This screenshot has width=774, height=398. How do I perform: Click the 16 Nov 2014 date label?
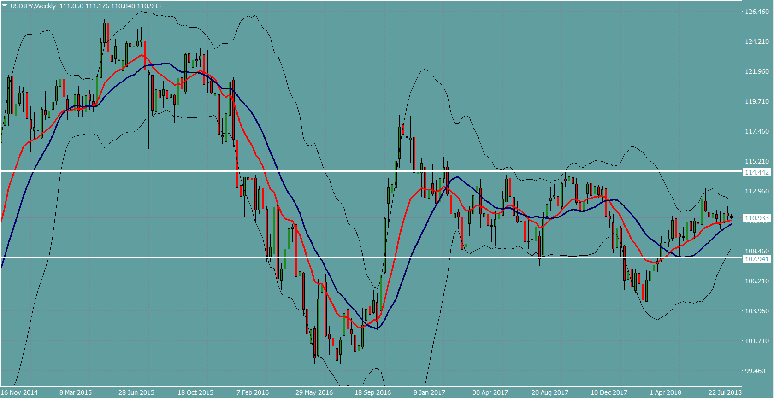point(19,392)
